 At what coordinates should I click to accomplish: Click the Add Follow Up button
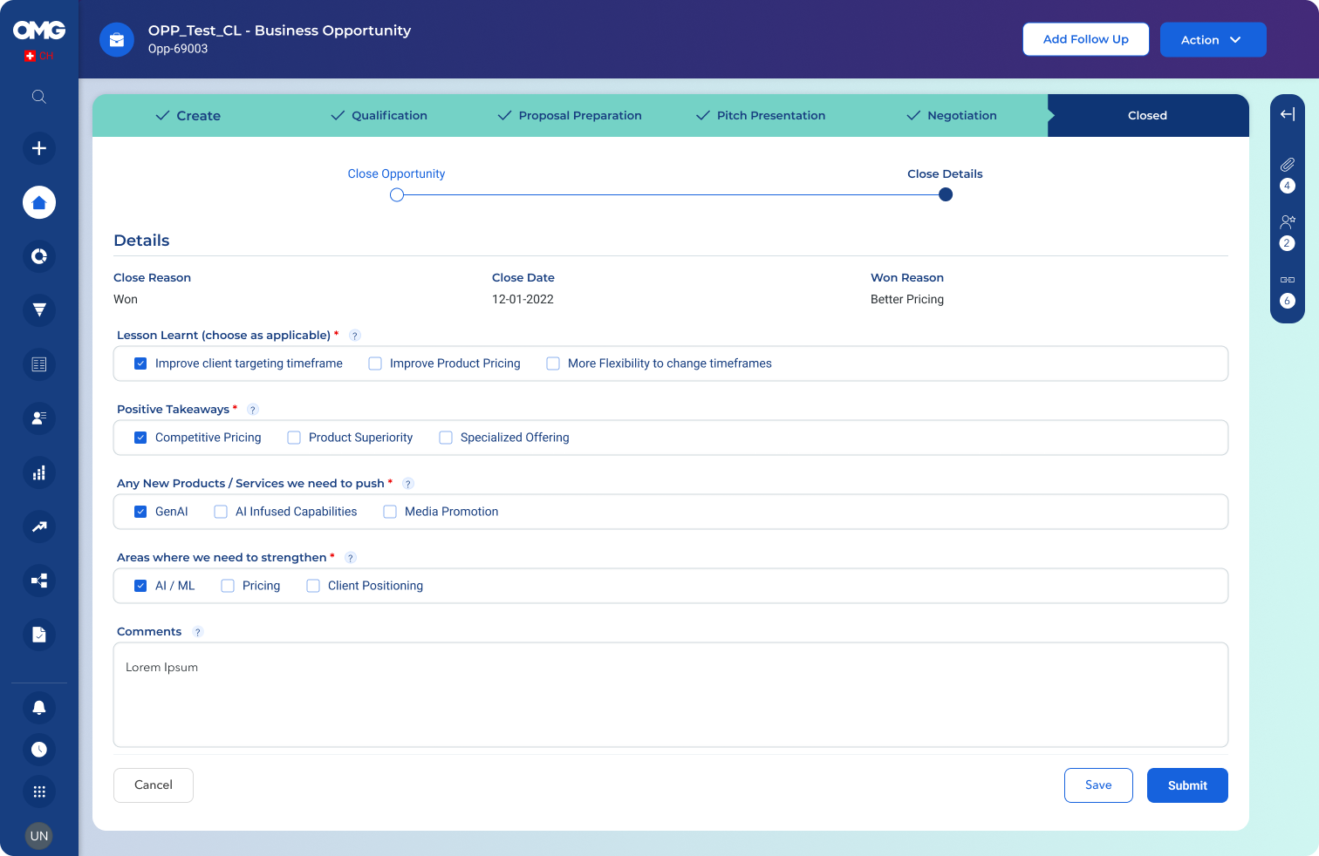[1085, 40]
